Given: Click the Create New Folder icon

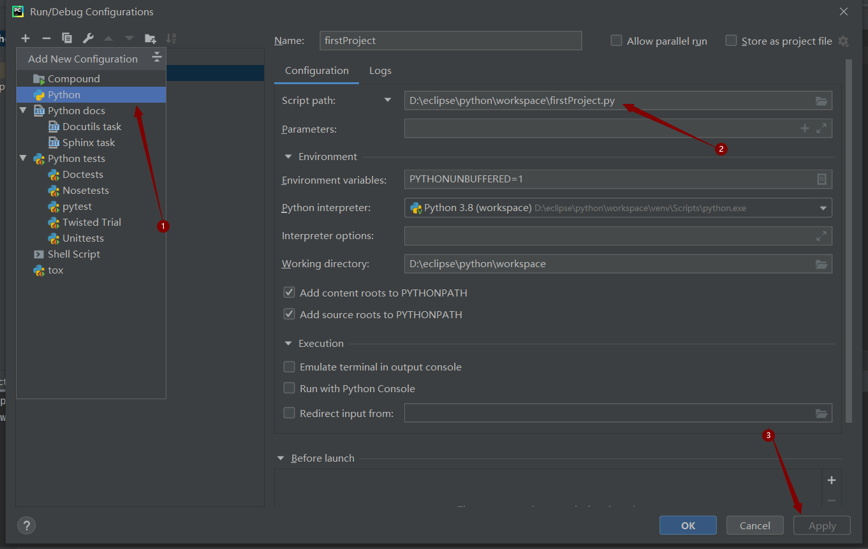Looking at the screenshot, I should pos(151,38).
